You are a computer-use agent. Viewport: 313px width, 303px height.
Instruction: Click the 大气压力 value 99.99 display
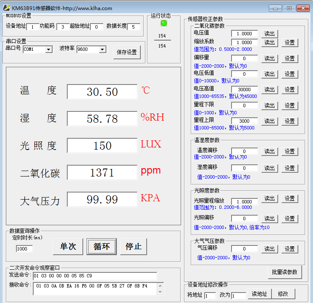[102, 200]
